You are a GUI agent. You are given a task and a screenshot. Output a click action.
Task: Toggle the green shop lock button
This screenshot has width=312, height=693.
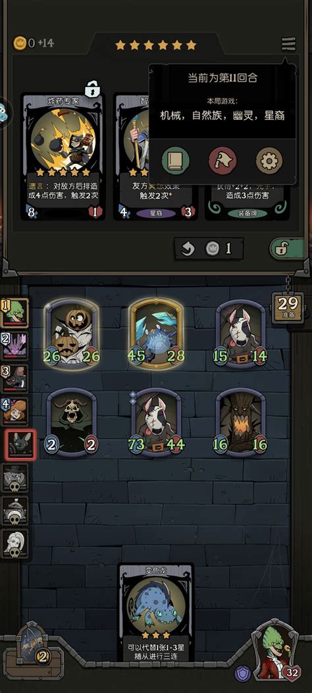[286, 249]
